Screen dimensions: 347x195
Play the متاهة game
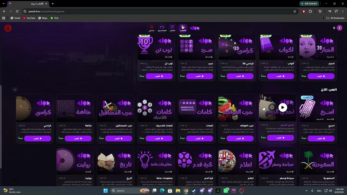[x=78, y=139]
